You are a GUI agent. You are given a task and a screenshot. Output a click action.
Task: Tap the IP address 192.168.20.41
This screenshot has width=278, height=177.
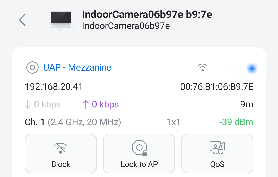[54, 87]
